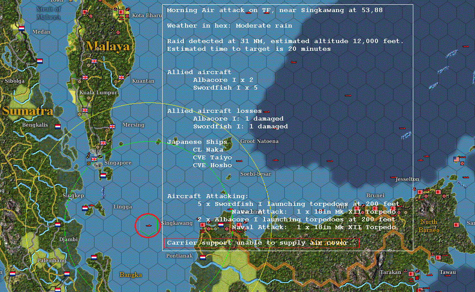The height and width of the screenshot is (292, 475).
Task: Click the 'CVE Taiyo' line in the combat report
Action: 212,158
